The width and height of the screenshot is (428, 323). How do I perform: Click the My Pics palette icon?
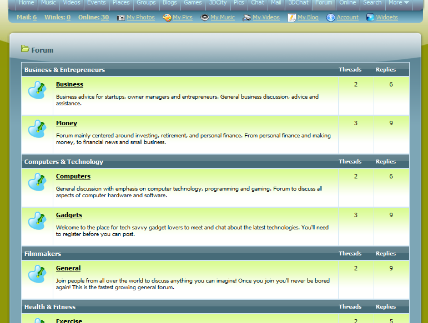point(167,18)
